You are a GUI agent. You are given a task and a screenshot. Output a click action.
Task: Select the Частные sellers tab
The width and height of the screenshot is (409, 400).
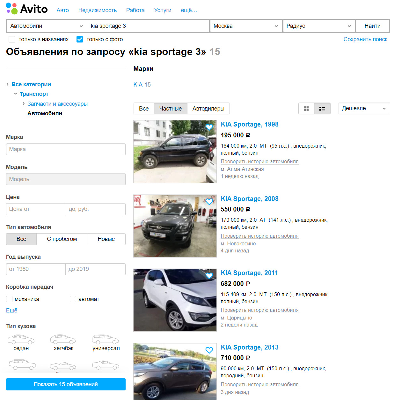171,109
